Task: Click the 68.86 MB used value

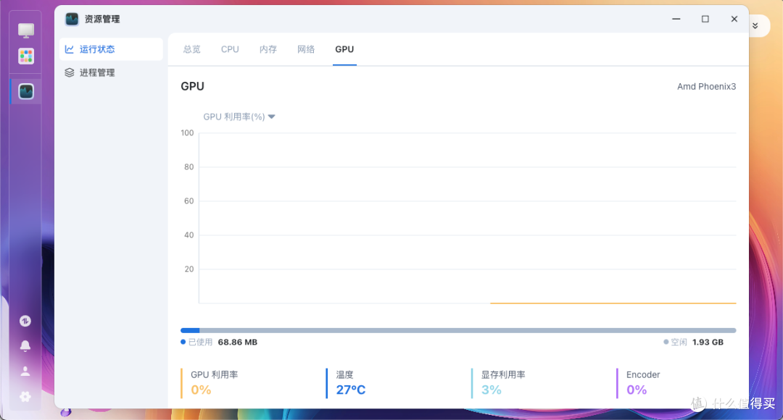Action: [x=238, y=343]
